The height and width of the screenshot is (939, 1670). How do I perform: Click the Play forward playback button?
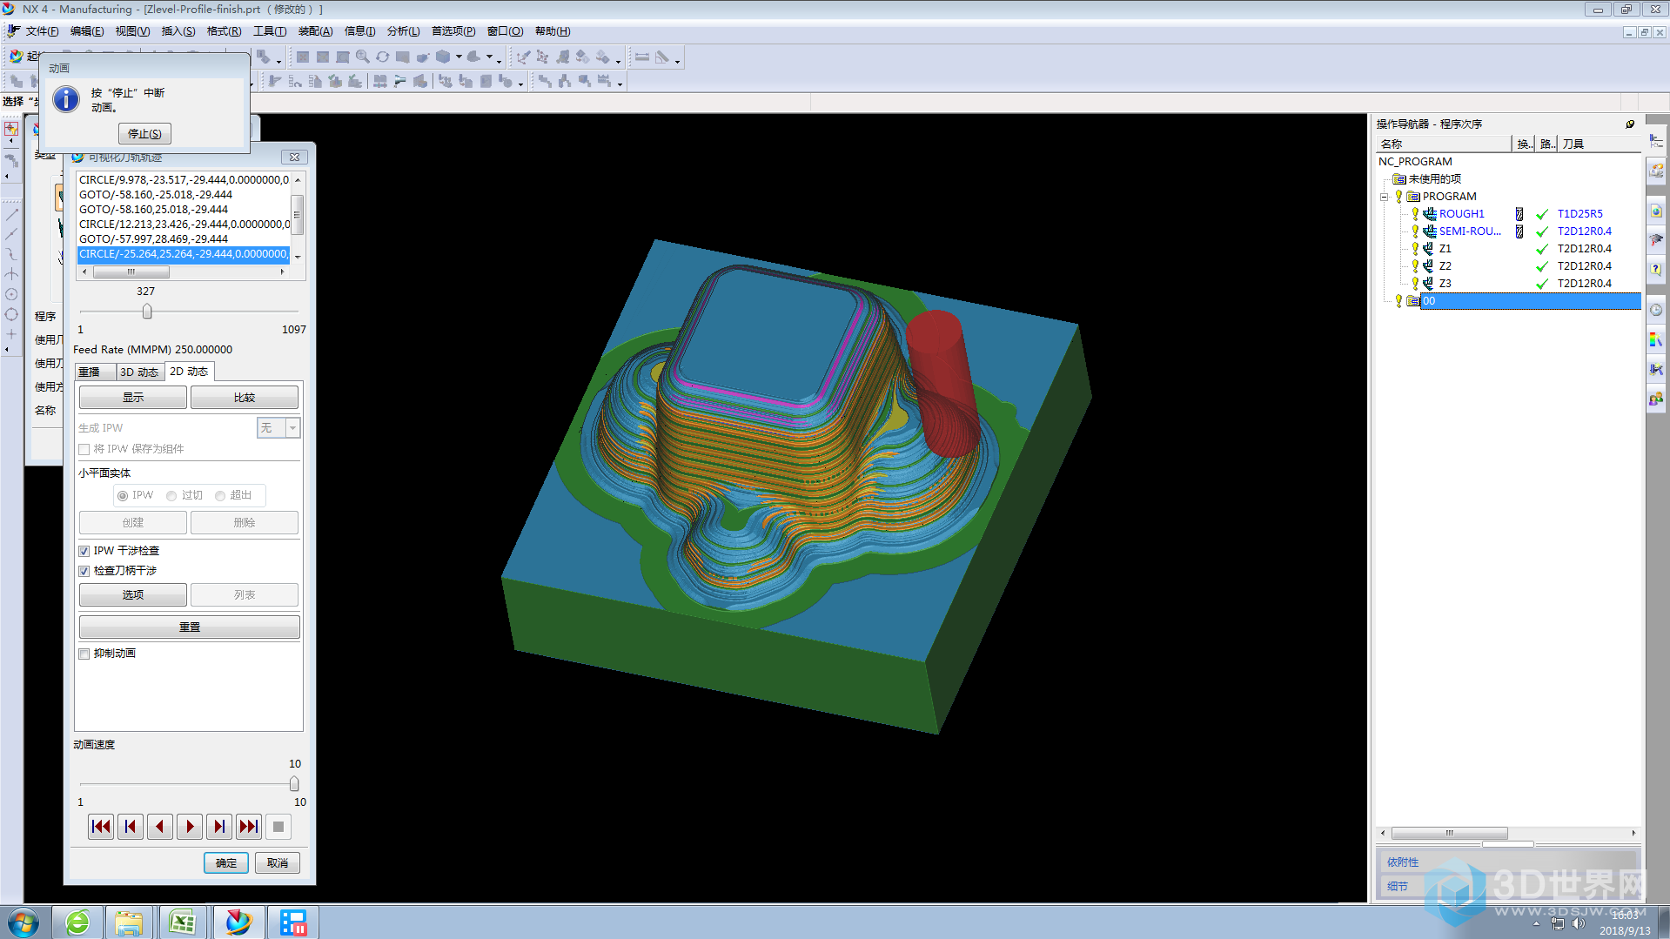click(x=190, y=827)
